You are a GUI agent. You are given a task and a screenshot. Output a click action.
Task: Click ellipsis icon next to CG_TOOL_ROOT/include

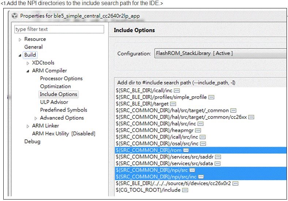pos(185,190)
